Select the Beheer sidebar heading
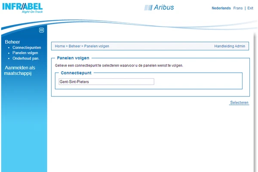 12,42
